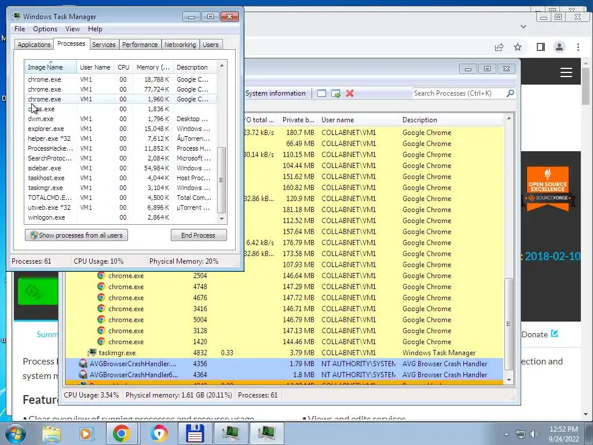
Task: Select taskmgr.exe row in Task Manager
Action: [120, 188]
